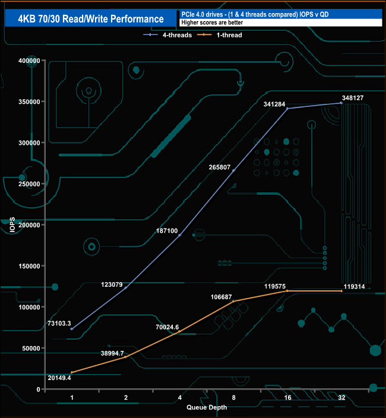This screenshot has height=418, width=386.
Task: Click the 350000 y-axis value
Action: point(29,102)
